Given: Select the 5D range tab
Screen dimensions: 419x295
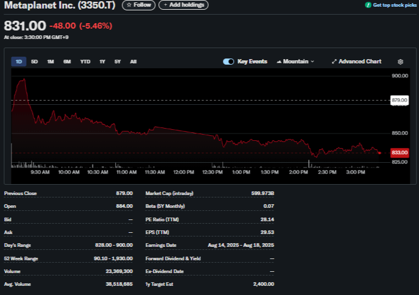Looking at the screenshot, I should 34,62.
